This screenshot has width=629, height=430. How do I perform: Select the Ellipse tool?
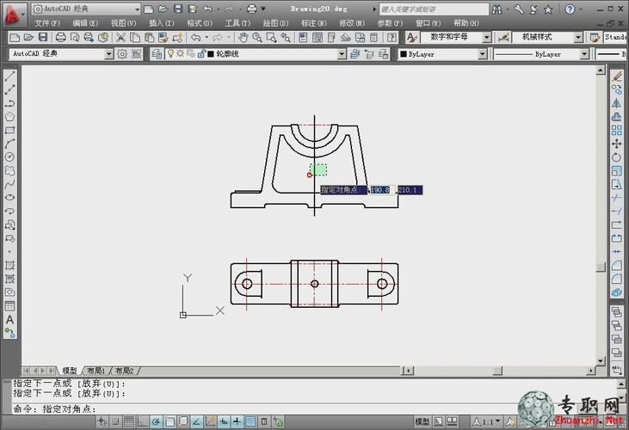(9, 197)
